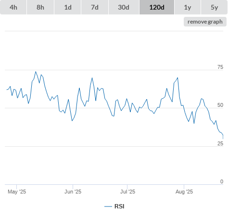Click the RSI peak in mid-May
This screenshot has width=228, height=219.
point(36,72)
